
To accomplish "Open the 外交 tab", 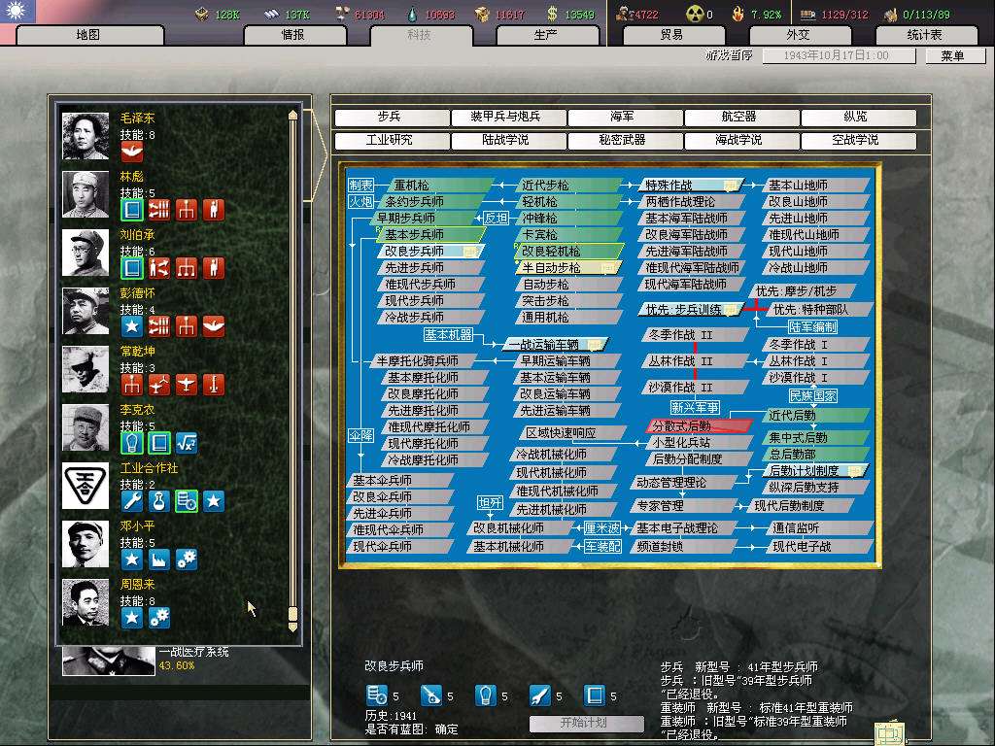I will point(799,35).
